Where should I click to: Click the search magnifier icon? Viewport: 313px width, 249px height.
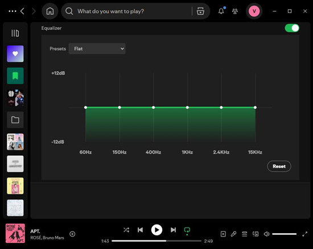(69, 11)
